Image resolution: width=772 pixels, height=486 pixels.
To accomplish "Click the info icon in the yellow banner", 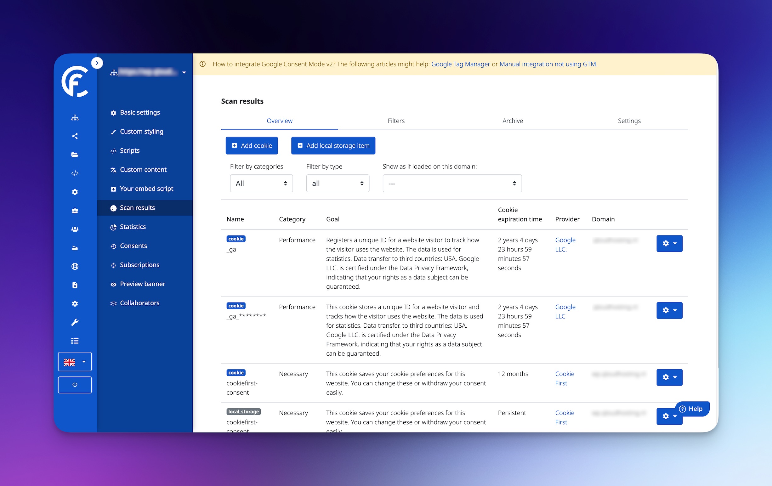I will coord(203,64).
